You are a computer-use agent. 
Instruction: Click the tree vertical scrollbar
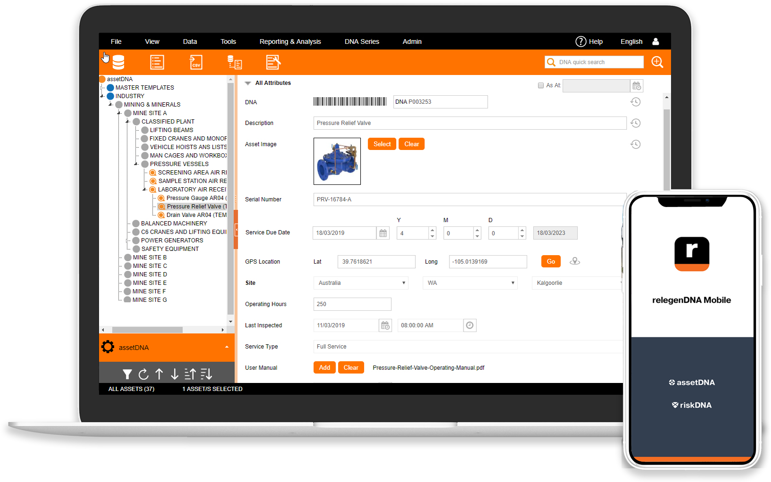pos(230,198)
